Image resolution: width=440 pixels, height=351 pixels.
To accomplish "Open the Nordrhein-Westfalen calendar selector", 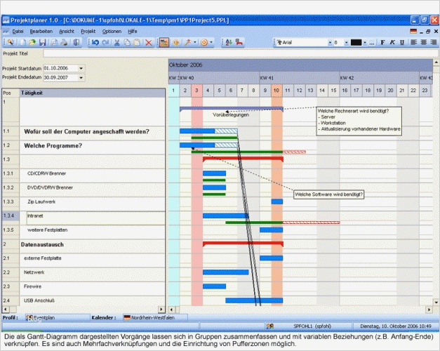I will [x=155, y=317].
